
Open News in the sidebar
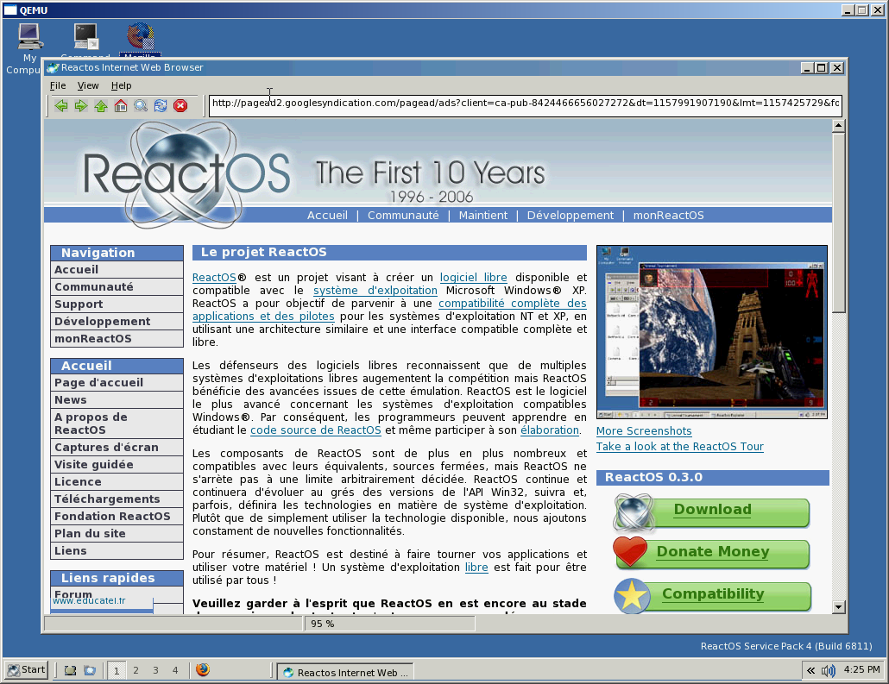117,400
